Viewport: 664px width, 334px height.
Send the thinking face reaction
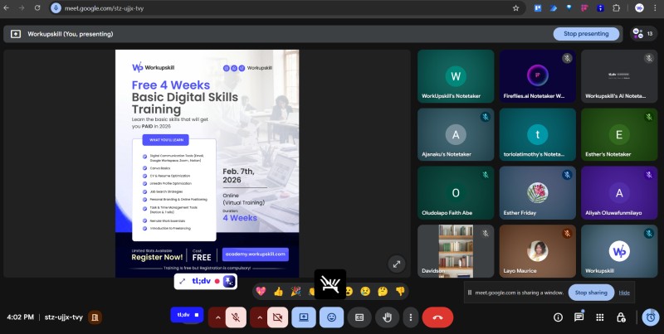[x=383, y=291]
